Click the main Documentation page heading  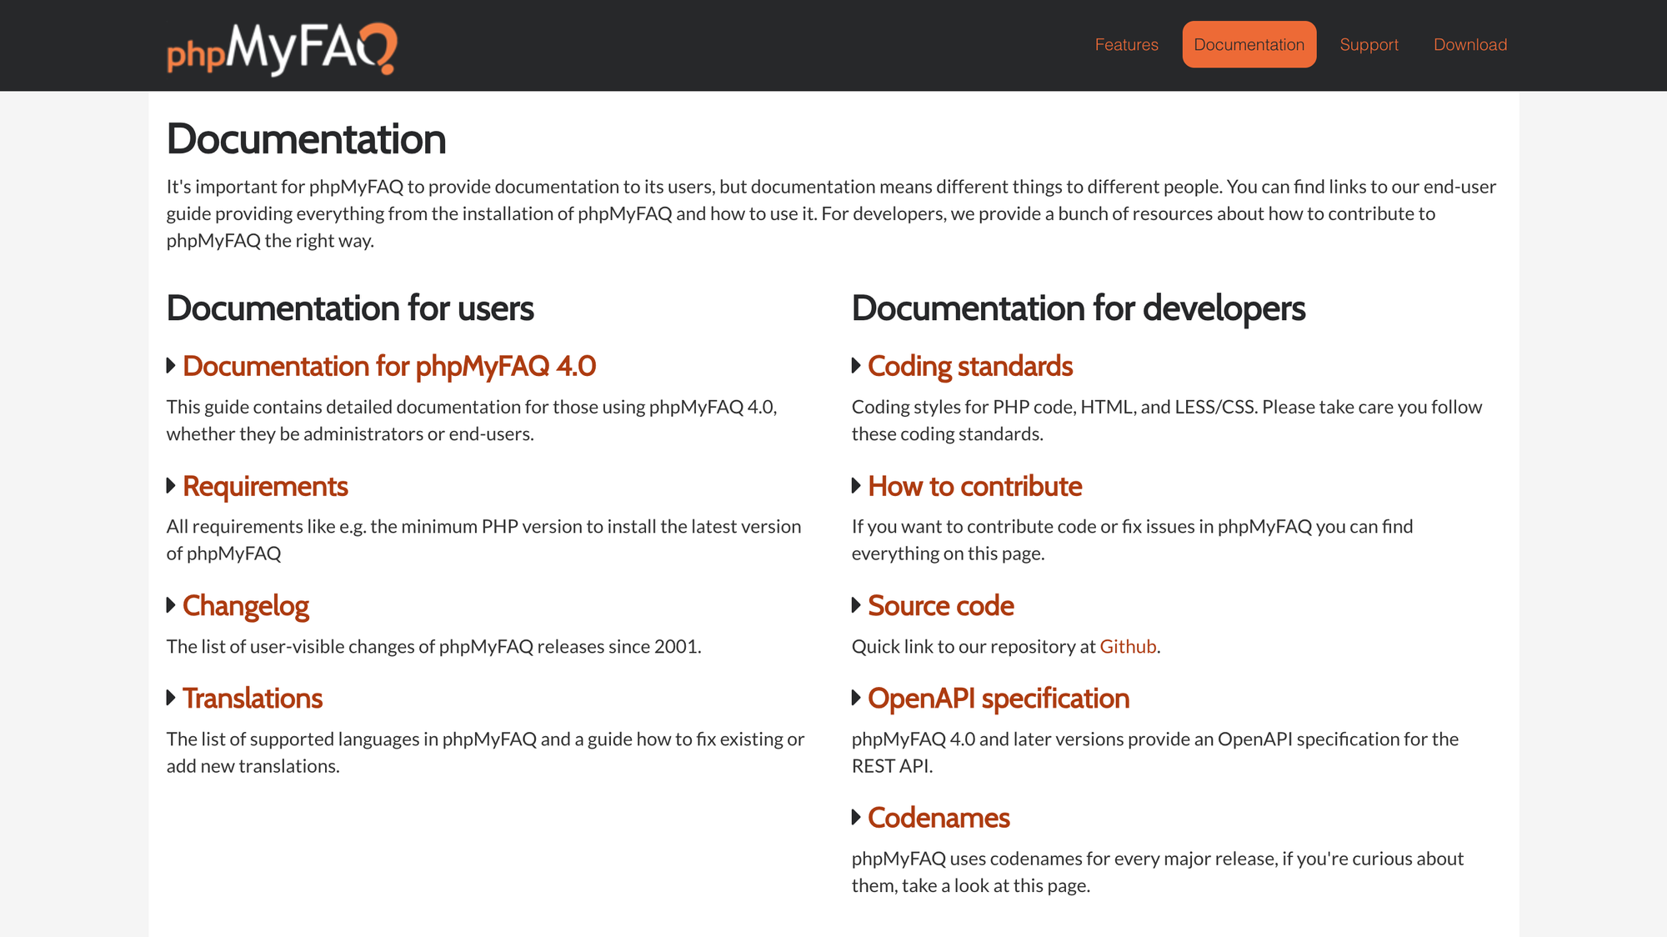(307, 139)
